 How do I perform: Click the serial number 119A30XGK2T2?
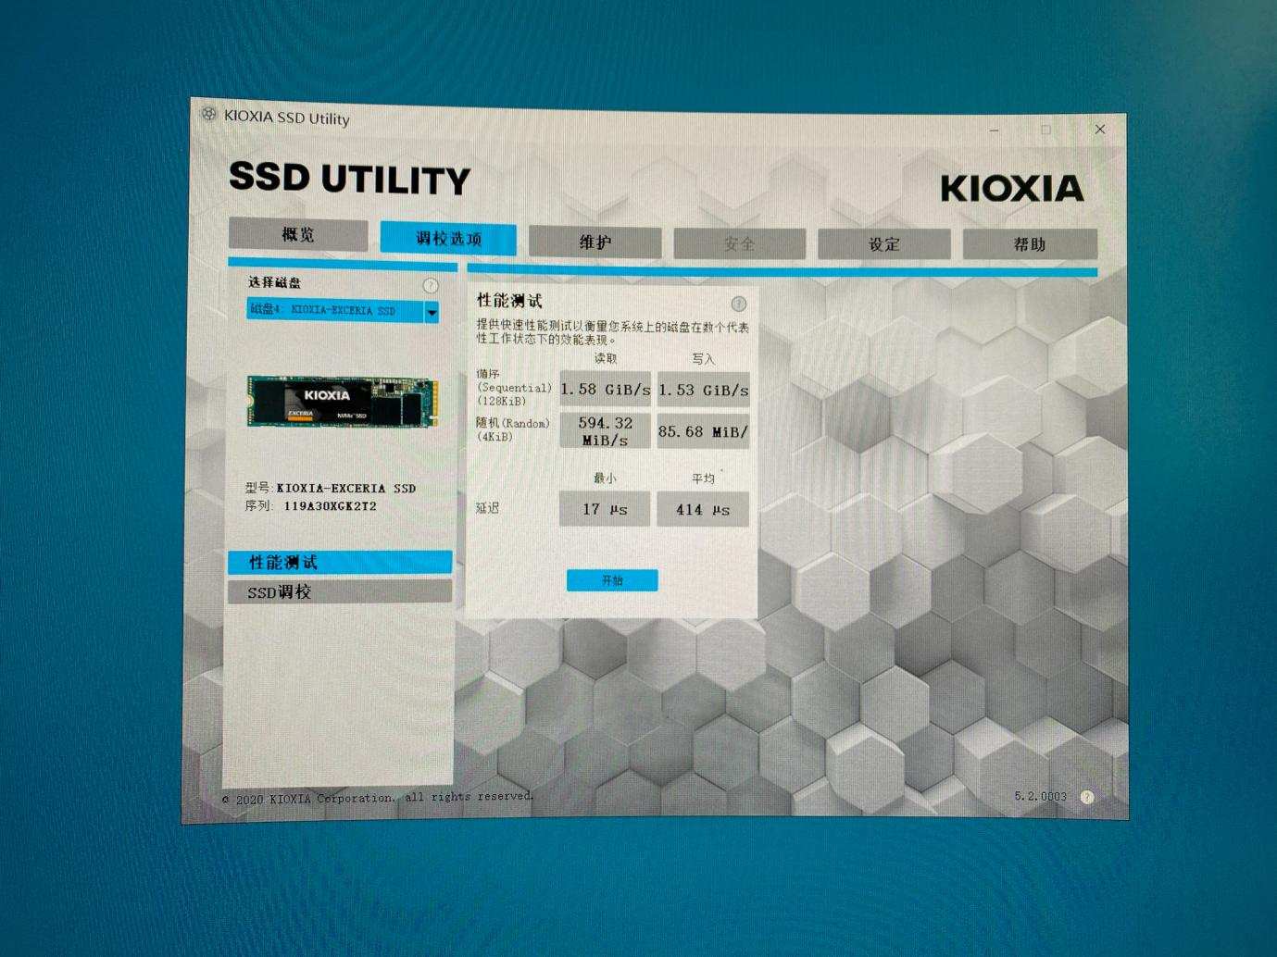[331, 506]
